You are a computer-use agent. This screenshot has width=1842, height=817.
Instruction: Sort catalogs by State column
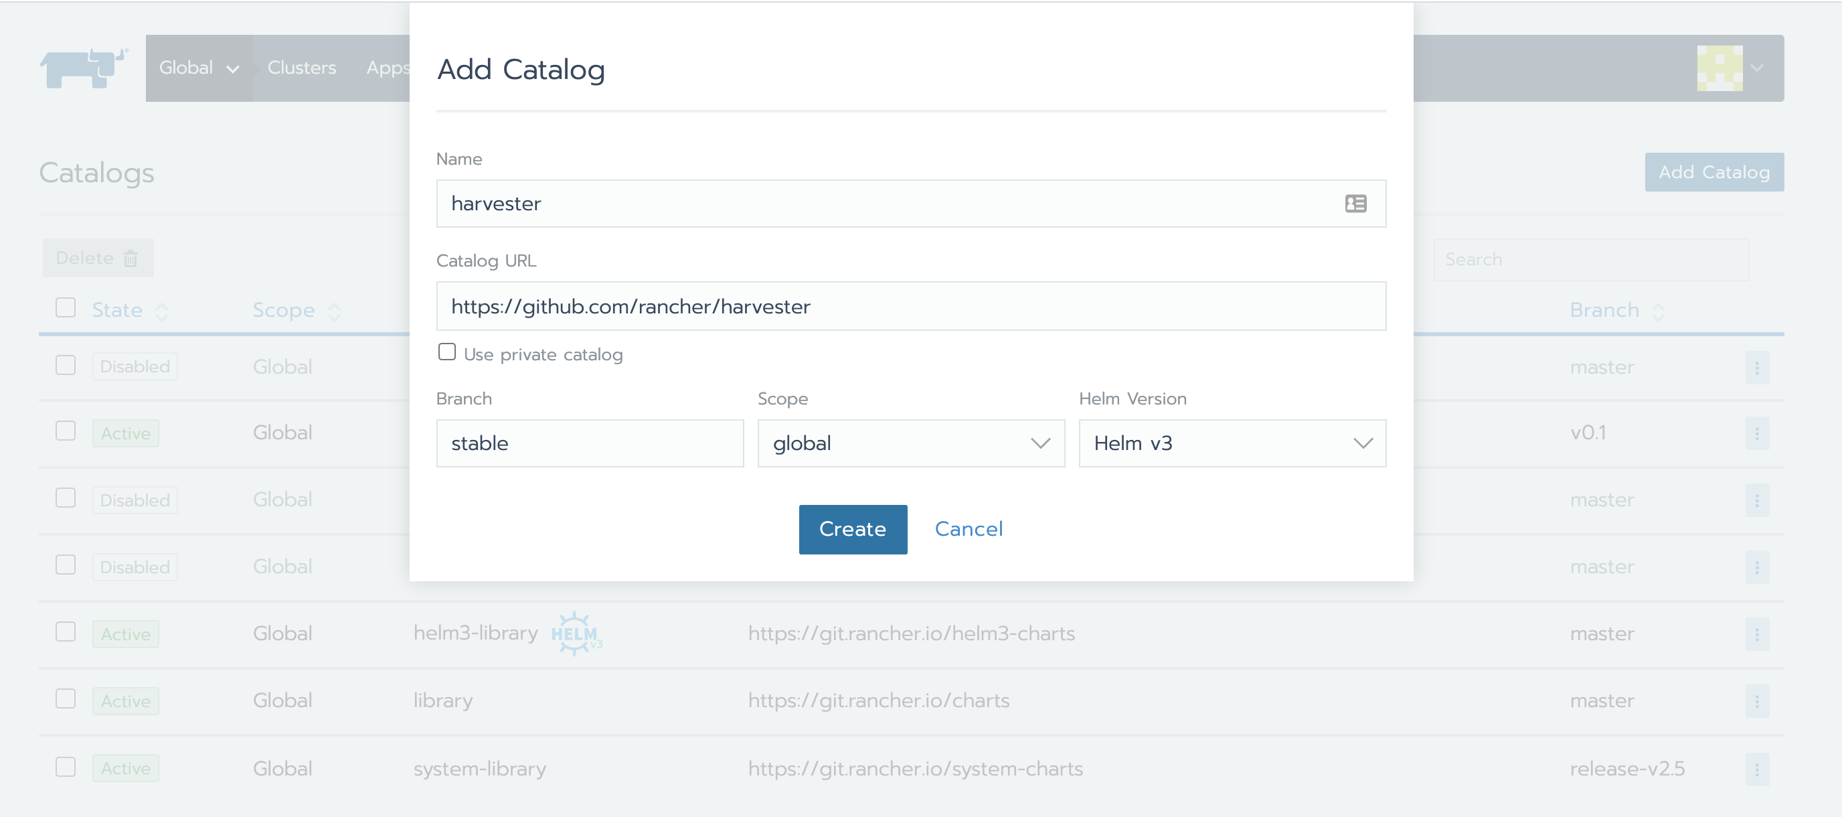pos(129,311)
